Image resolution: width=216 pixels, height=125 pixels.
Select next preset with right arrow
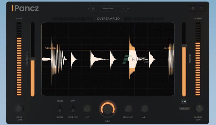[x=128, y=9]
